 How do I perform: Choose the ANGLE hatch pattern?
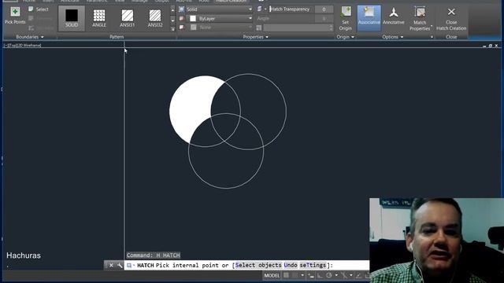pyautogui.click(x=99, y=18)
